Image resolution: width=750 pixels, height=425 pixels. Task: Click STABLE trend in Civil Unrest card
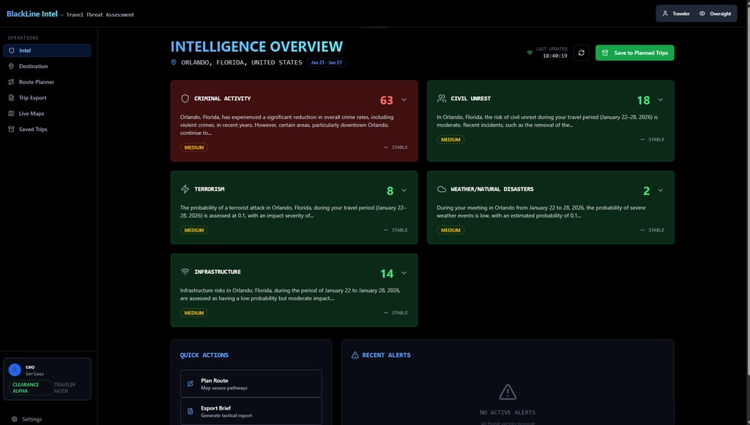tap(652, 139)
